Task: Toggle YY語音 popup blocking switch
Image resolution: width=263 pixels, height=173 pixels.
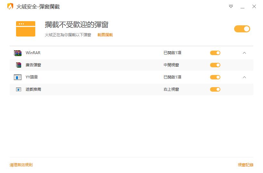Action: click(215, 77)
